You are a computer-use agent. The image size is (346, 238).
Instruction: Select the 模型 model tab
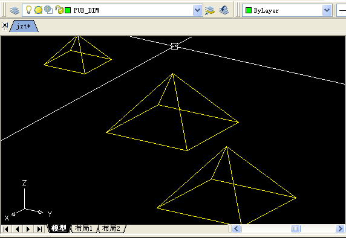59,228
